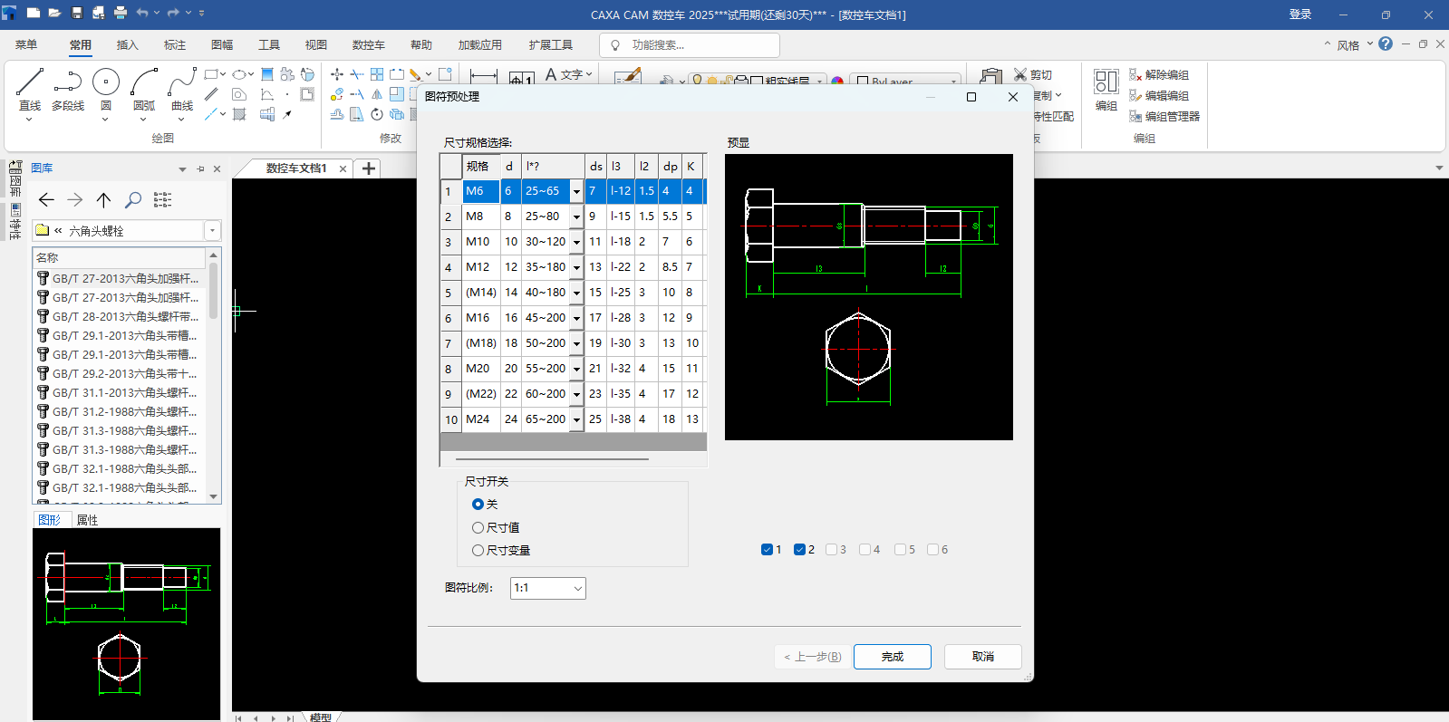Expand the length dropdown for M10 row
1449x722 pixels.
pyautogui.click(x=576, y=242)
